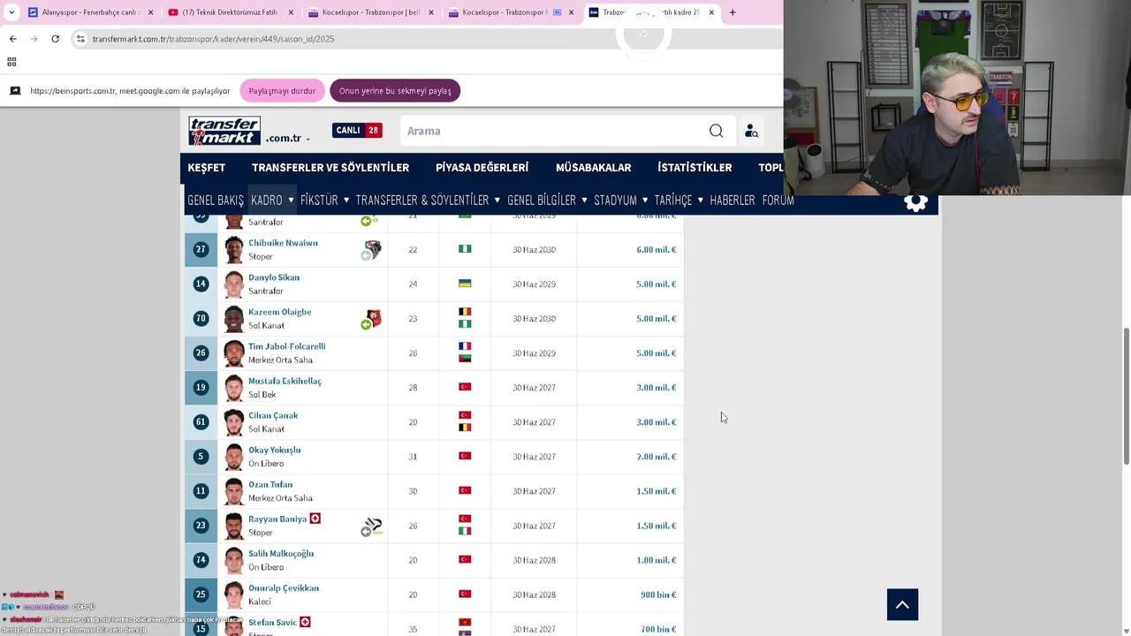The width and height of the screenshot is (1131, 636).
Task: Open the user profile search icon
Action: [x=751, y=131]
